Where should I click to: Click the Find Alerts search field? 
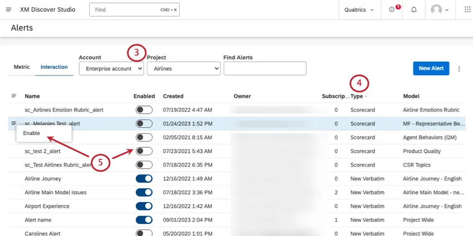coord(265,68)
